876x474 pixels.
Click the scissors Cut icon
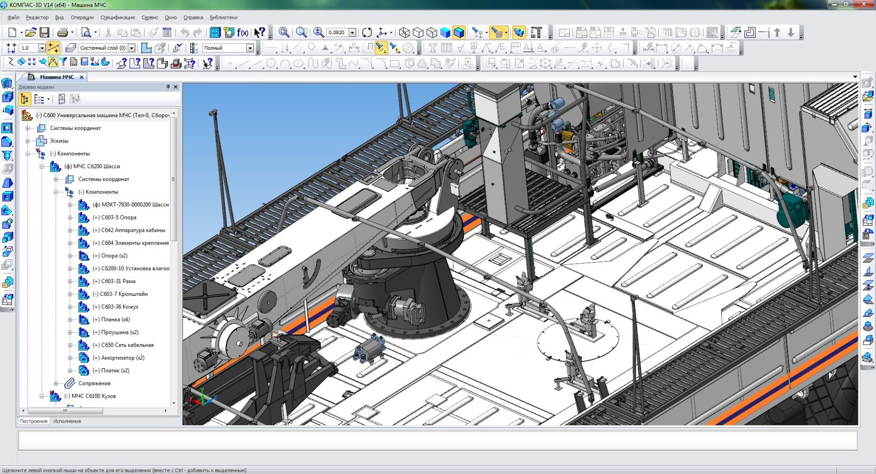(x=108, y=33)
